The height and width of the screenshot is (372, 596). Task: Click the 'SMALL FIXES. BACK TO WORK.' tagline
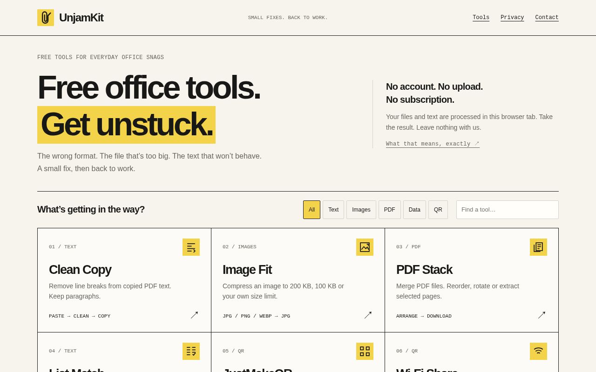tap(288, 18)
